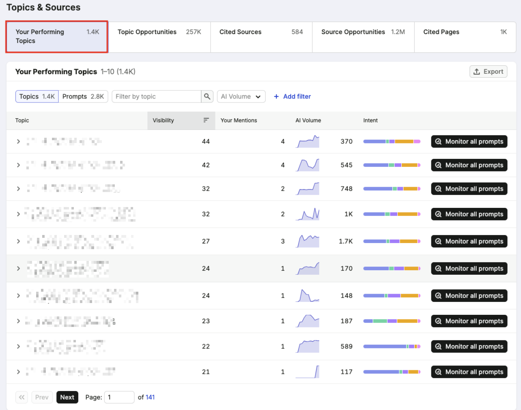Image resolution: width=521 pixels, height=410 pixels.
Task: Monitor all prompts for 589 volume row
Action: coord(469,346)
